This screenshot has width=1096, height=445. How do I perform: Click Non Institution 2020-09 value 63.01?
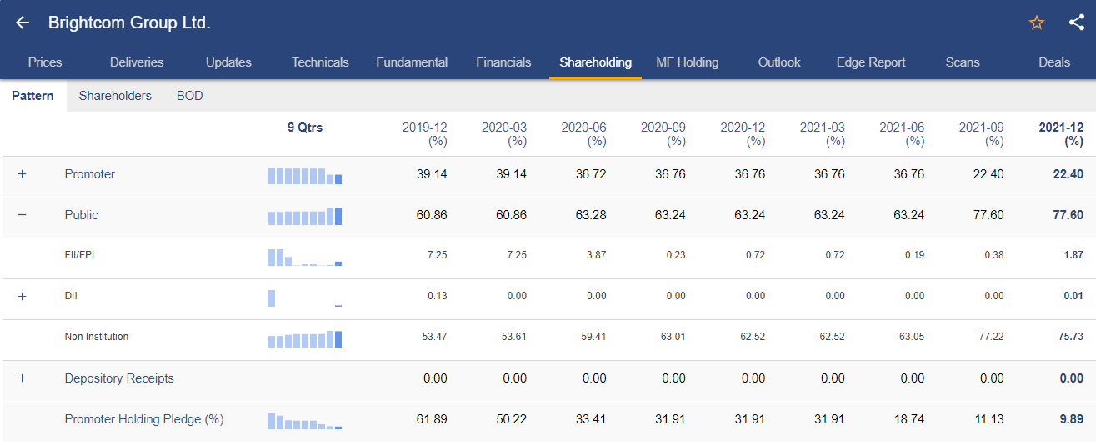click(673, 337)
